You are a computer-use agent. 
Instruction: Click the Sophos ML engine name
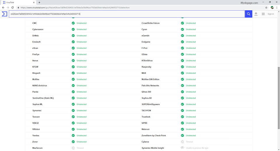(38, 104)
